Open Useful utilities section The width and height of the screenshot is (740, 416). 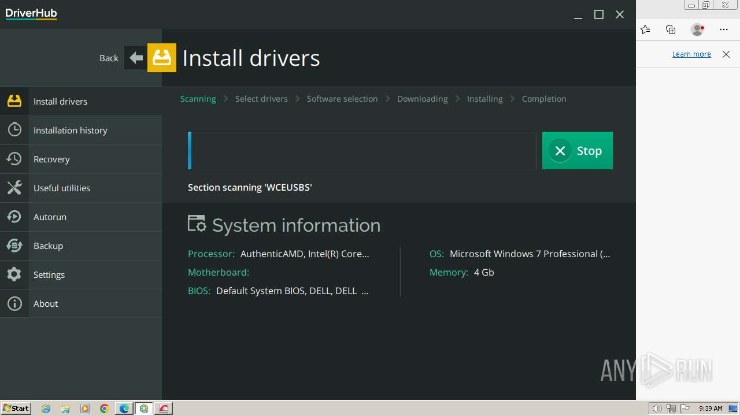point(81,188)
